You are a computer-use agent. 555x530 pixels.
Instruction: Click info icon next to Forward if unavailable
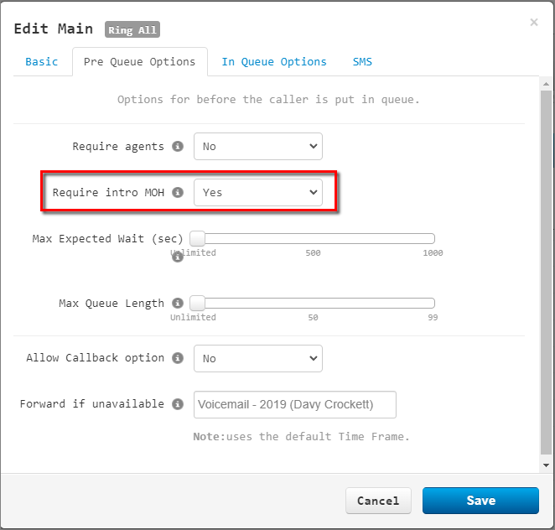(178, 404)
